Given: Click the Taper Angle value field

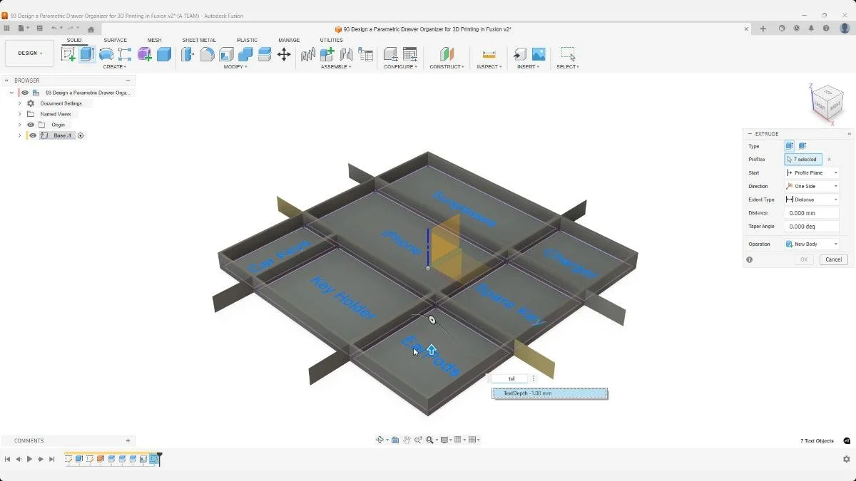Looking at the screenshot, I should (812, 227).
